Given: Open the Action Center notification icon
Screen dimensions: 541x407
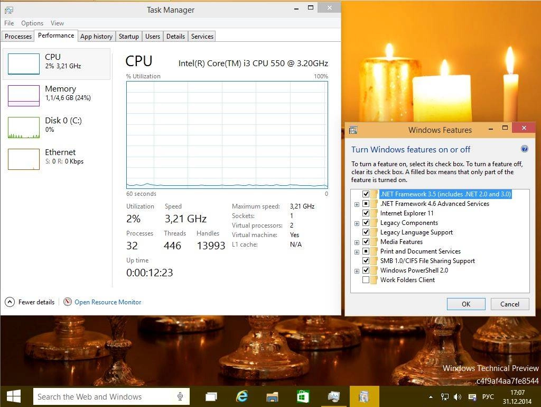Looking at the screenshot, I should click(472, 397).
